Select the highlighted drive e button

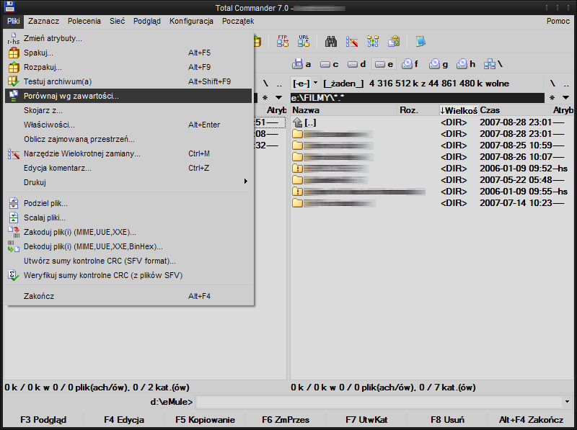384,64
